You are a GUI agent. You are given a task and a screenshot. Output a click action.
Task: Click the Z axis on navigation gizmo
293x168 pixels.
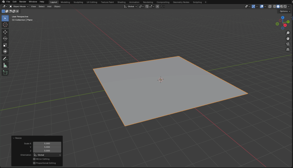pyautogui.click(x=282, y=17)
